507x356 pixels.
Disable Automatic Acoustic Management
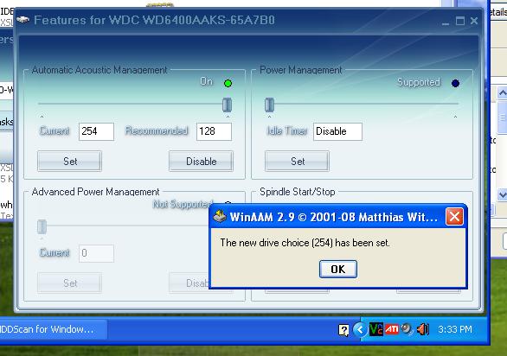[201, 161]
